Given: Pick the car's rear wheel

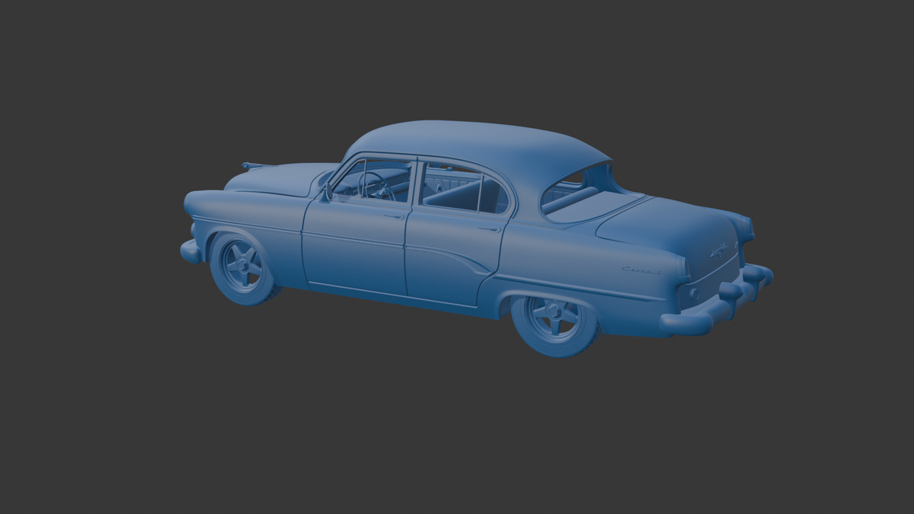Looking at the screenshot, I should tap(555, 323).
